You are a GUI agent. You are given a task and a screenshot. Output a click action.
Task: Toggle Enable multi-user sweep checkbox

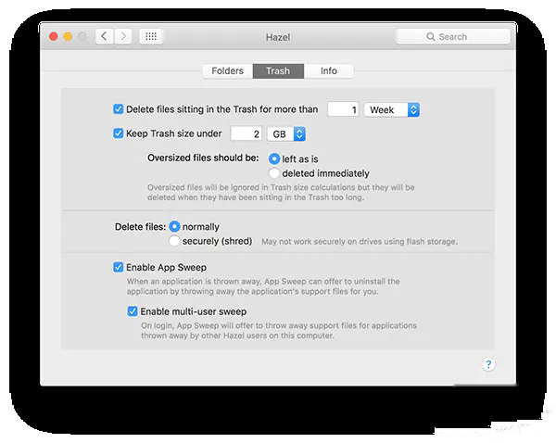(x=133, y=311)
